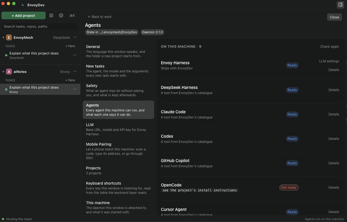Click the Ready badge for Codex

[x=292, y=139]
